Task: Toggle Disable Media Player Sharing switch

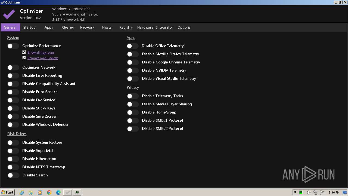Action: pos(133,104)
